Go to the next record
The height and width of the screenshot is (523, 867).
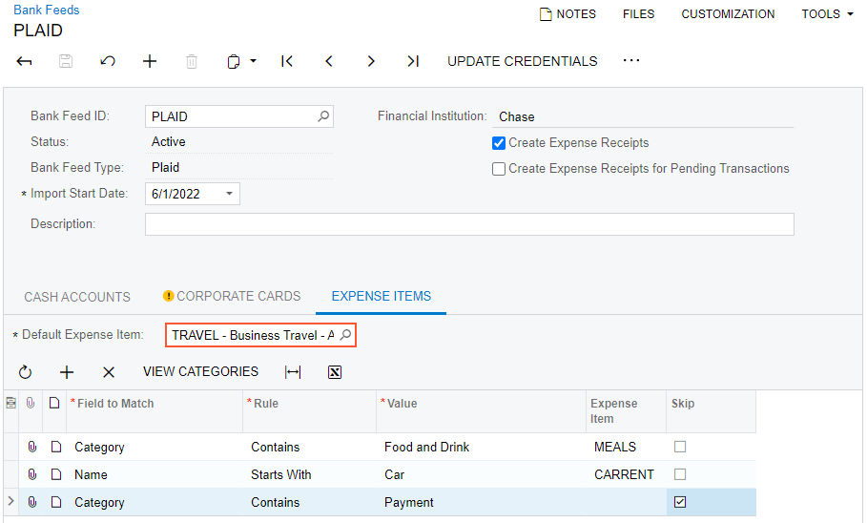tap(371, 61)
